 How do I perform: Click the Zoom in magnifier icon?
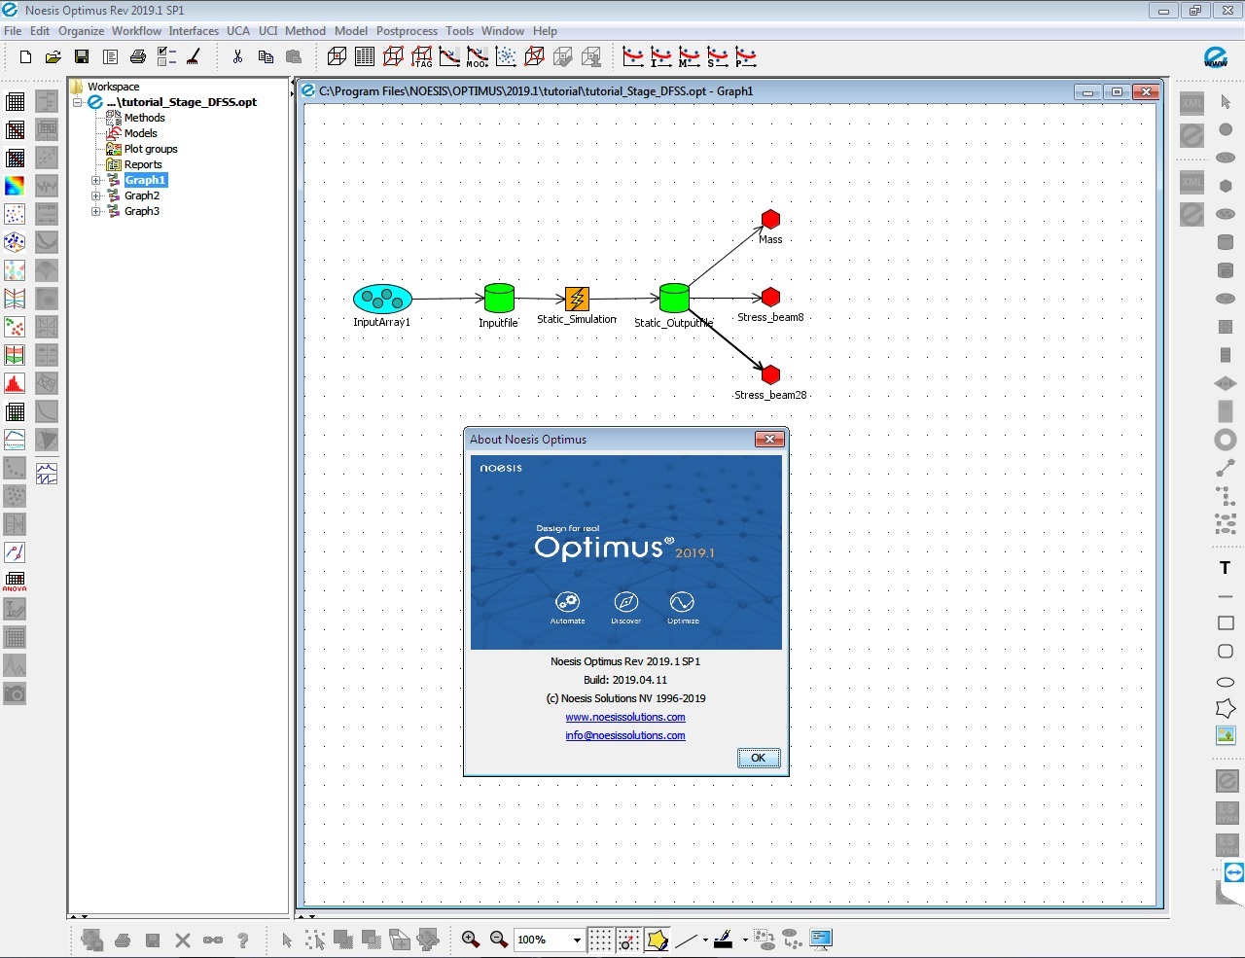(471, 940)
